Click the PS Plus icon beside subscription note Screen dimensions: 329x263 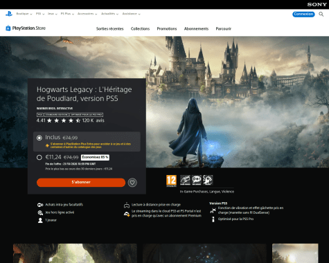click(47, 145)
